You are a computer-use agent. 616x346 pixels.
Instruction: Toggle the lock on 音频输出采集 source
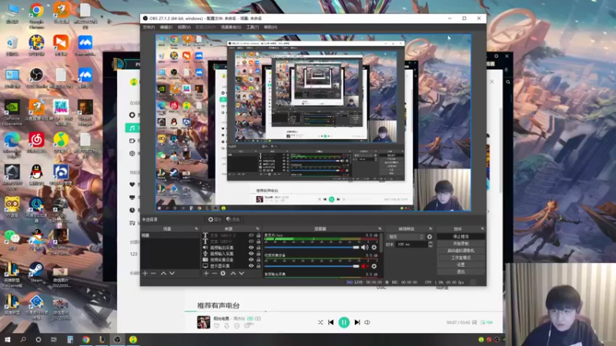pos(258,248)
